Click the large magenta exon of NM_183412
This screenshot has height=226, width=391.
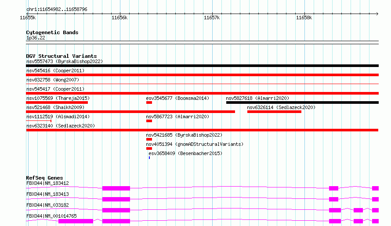[x=116, y=188]
